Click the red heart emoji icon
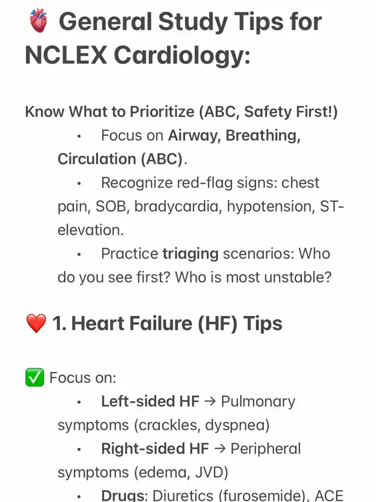376x502 pixels. [x=36, y=323]
